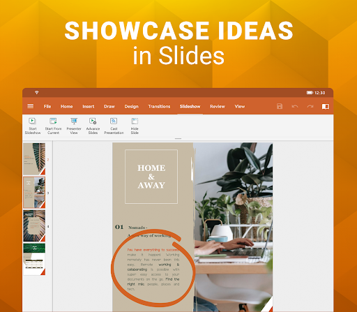Open the hamburger navigation menu

[x=31, y=106]
